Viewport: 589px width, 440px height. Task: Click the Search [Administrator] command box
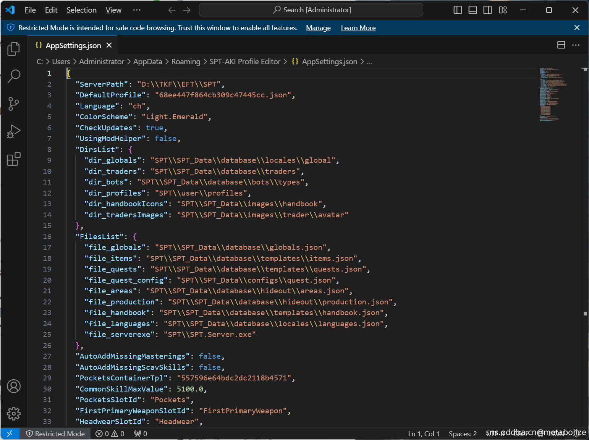click(311, 10)
